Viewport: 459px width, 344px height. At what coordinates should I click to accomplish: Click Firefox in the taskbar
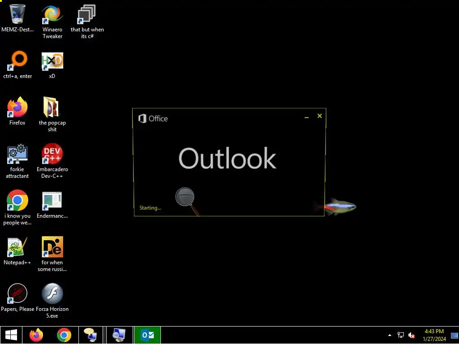click(36, 335)
